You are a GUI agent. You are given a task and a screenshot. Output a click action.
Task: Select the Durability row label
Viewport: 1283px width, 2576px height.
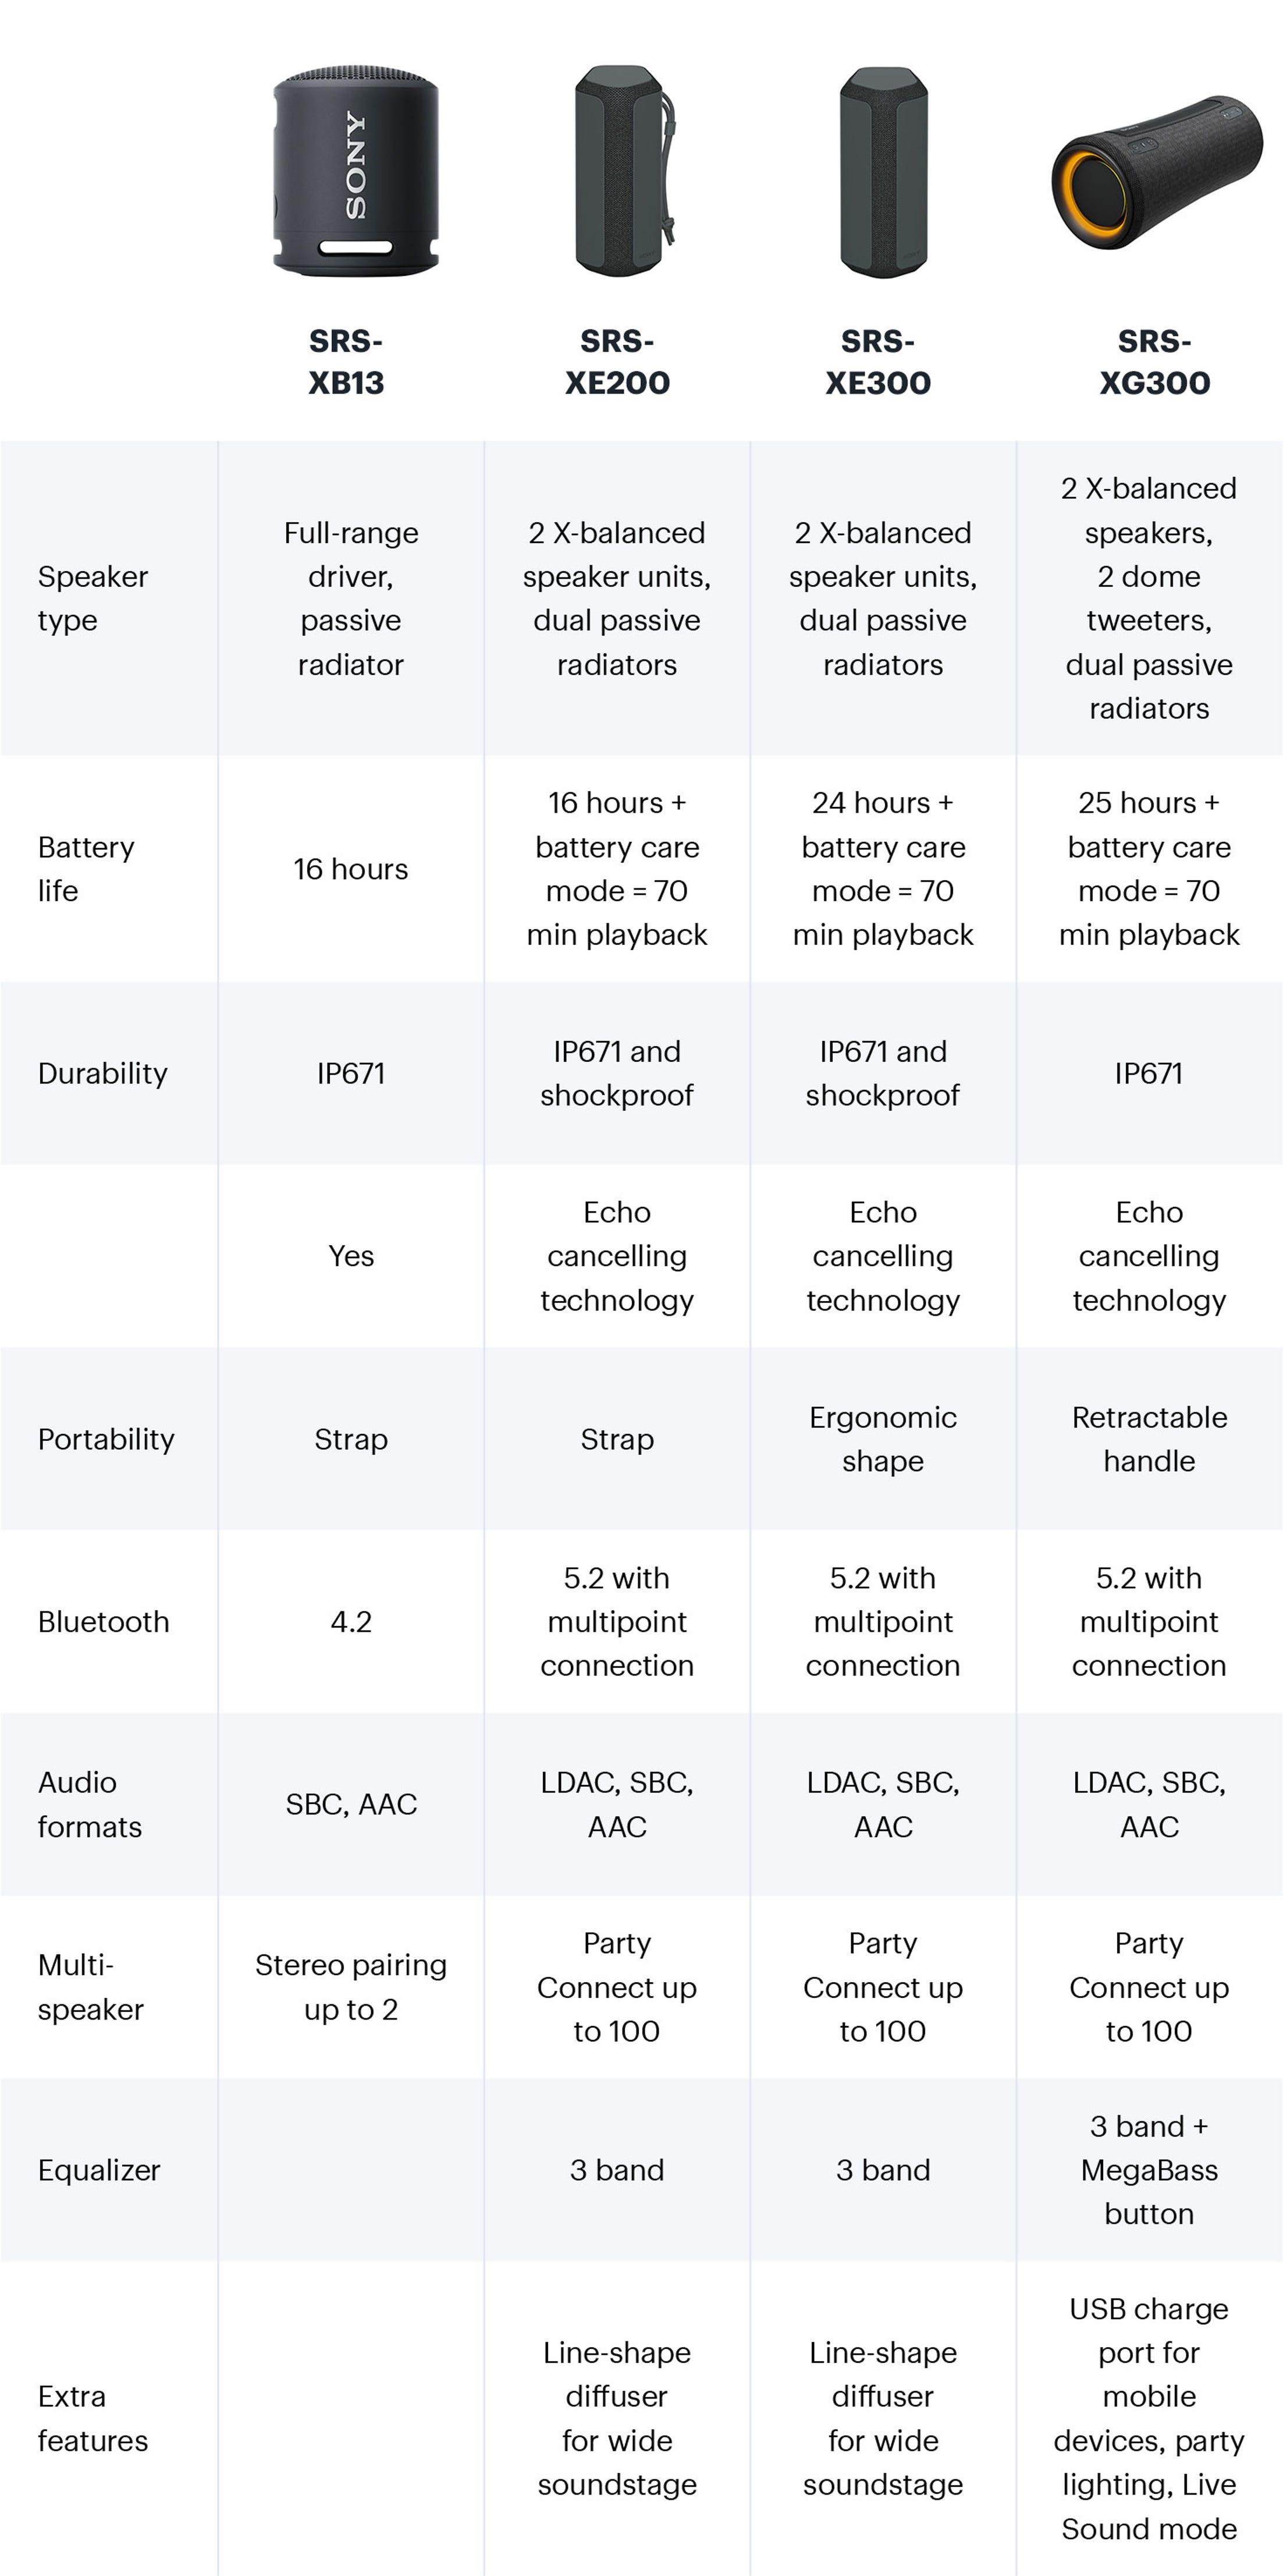click(103, 1073)
